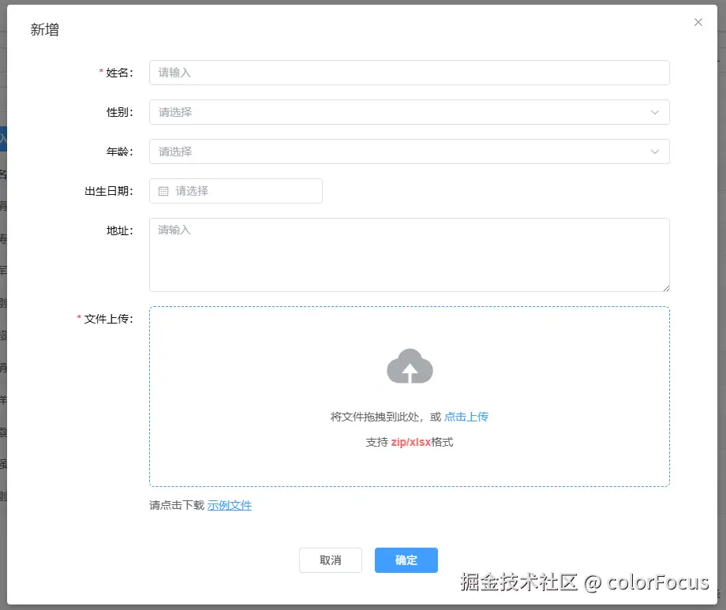Click the 文件上传 label
Screen dimensions: 726x610
(108, 319)
